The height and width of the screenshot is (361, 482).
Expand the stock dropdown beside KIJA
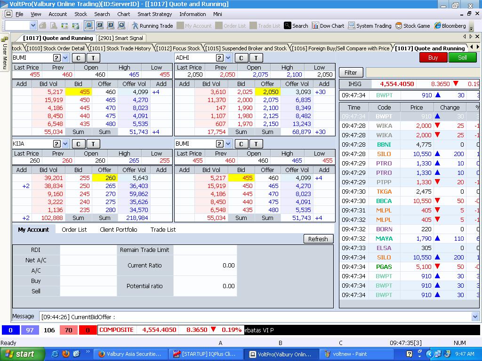coord(65,144)
